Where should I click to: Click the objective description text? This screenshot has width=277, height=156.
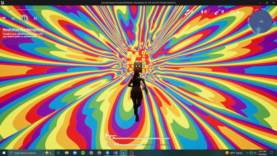23,35
